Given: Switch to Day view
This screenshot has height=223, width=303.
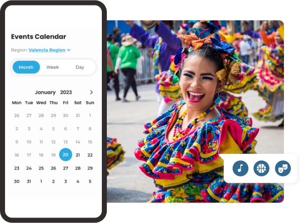Looking at the screenshot, I should point(80,67).
